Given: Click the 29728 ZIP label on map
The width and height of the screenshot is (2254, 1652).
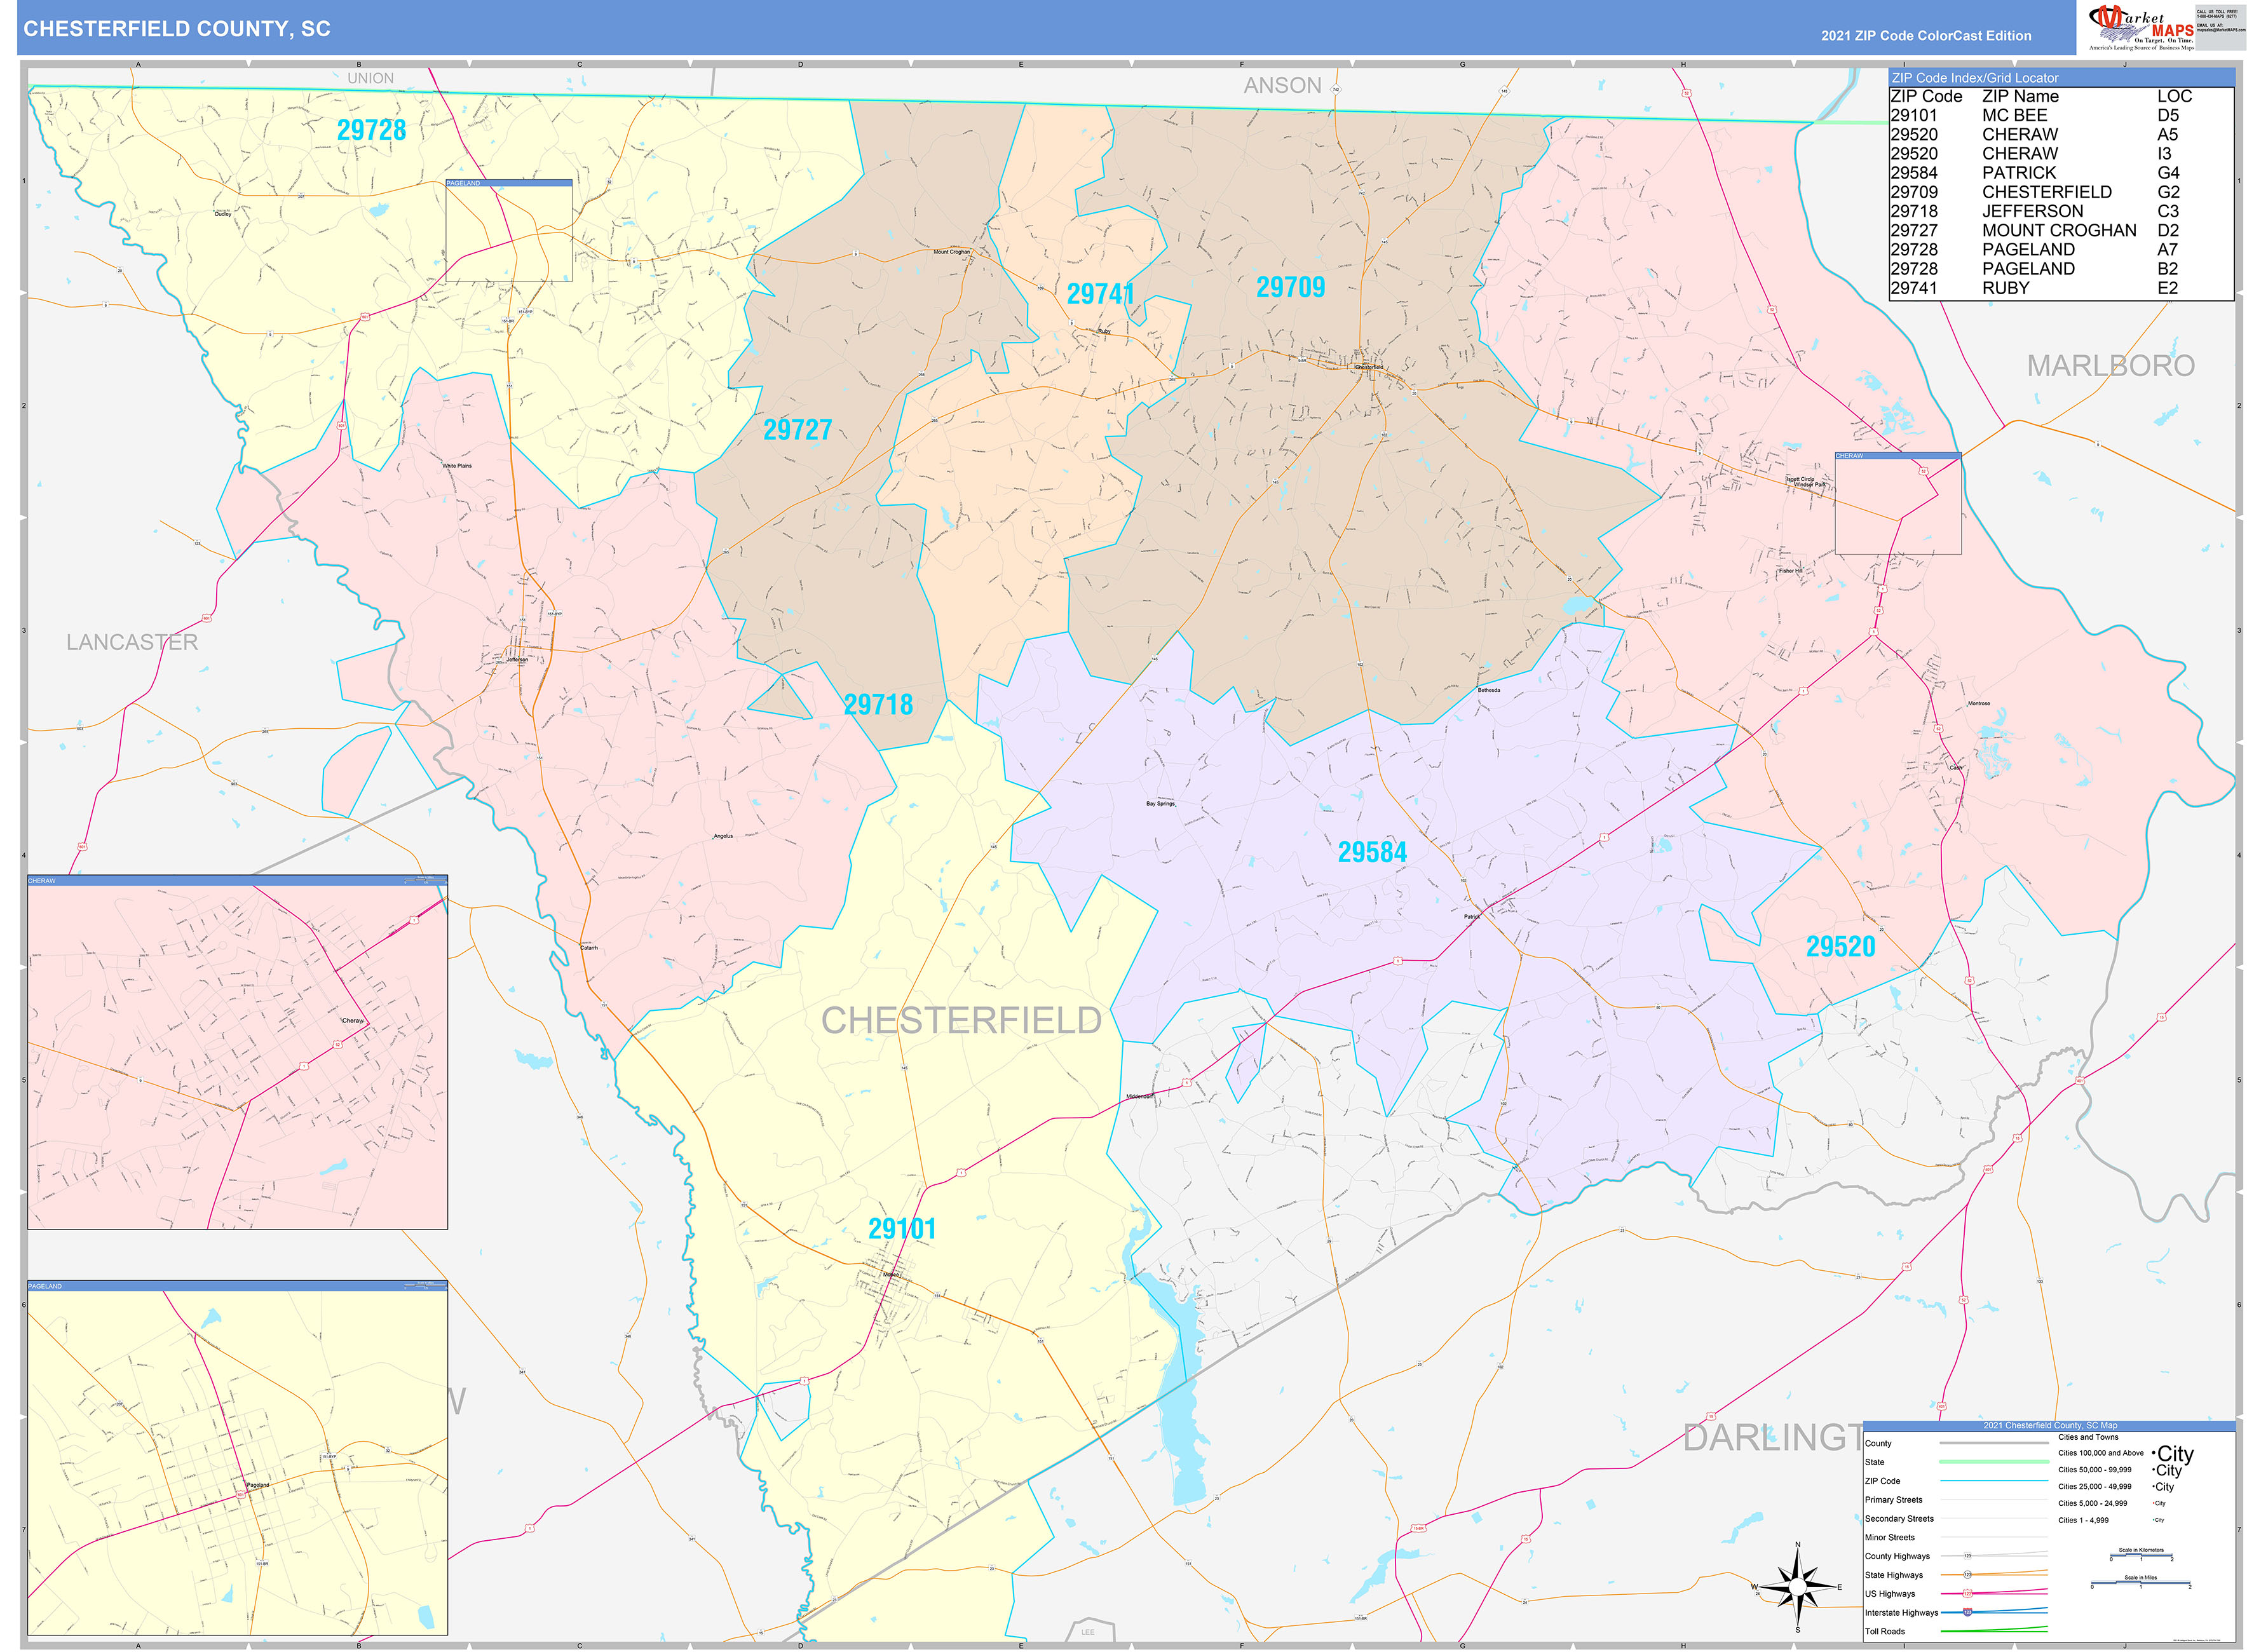Looking at the screenshot, I should click(x=372, y=130).
